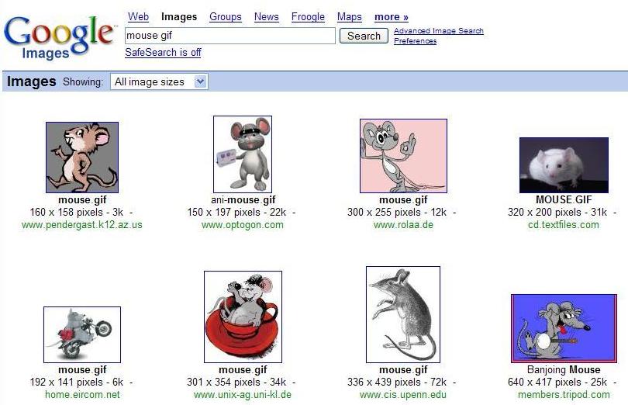Click the Google Images logo
This screenshot has height=405, width=628.
point(58,35)
